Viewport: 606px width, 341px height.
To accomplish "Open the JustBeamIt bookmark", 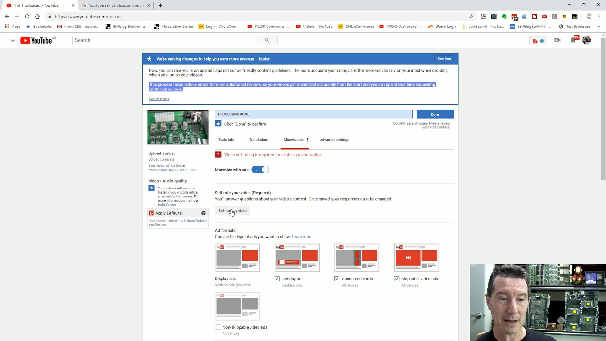I will tap(482, 27).
